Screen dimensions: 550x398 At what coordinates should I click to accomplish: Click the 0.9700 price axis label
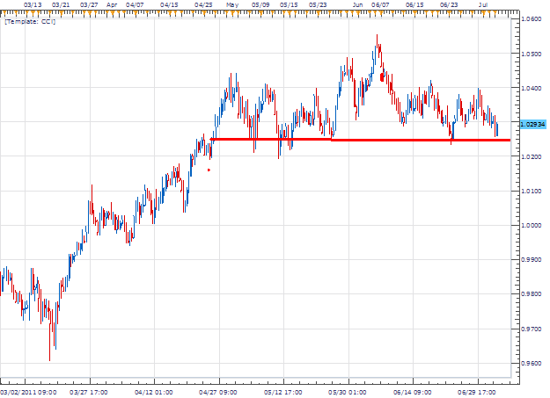point(532,329)
